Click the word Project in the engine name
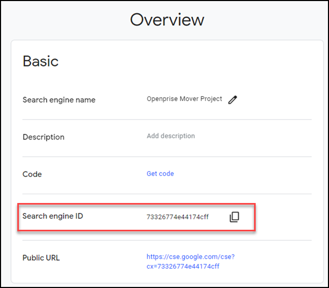This screenshot has height=288, width=329. 211,99
